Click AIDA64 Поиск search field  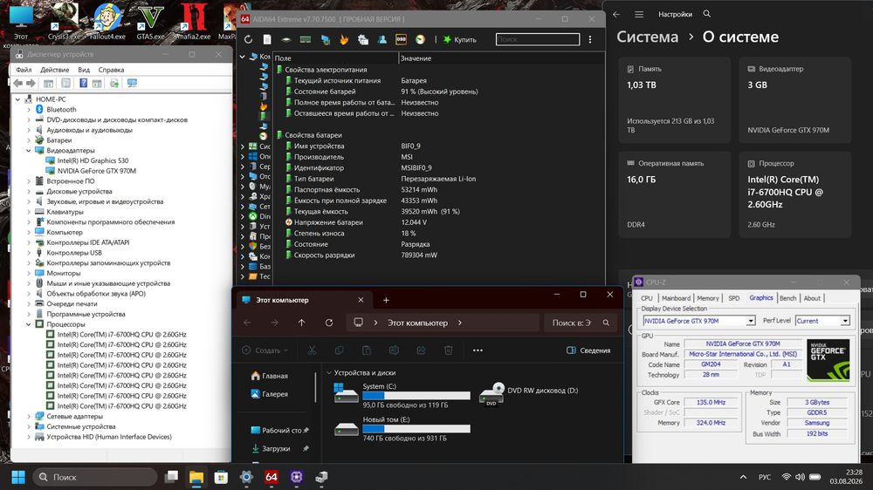[x=537, y=39]
